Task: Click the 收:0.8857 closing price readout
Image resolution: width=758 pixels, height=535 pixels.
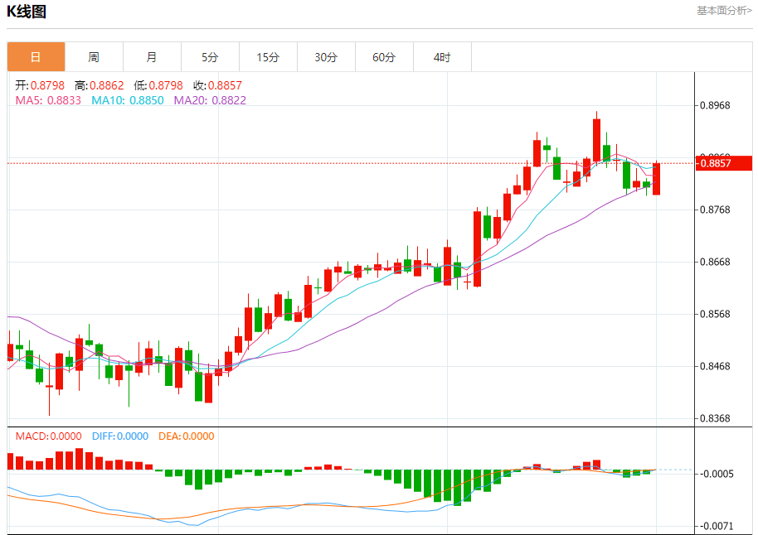Action: coord(217,85)
